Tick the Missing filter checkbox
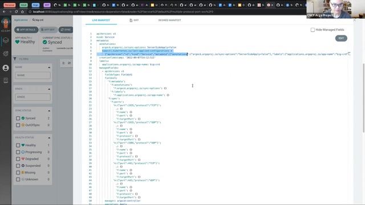This screenshot has width=365, height=205. tap(18, 173)
